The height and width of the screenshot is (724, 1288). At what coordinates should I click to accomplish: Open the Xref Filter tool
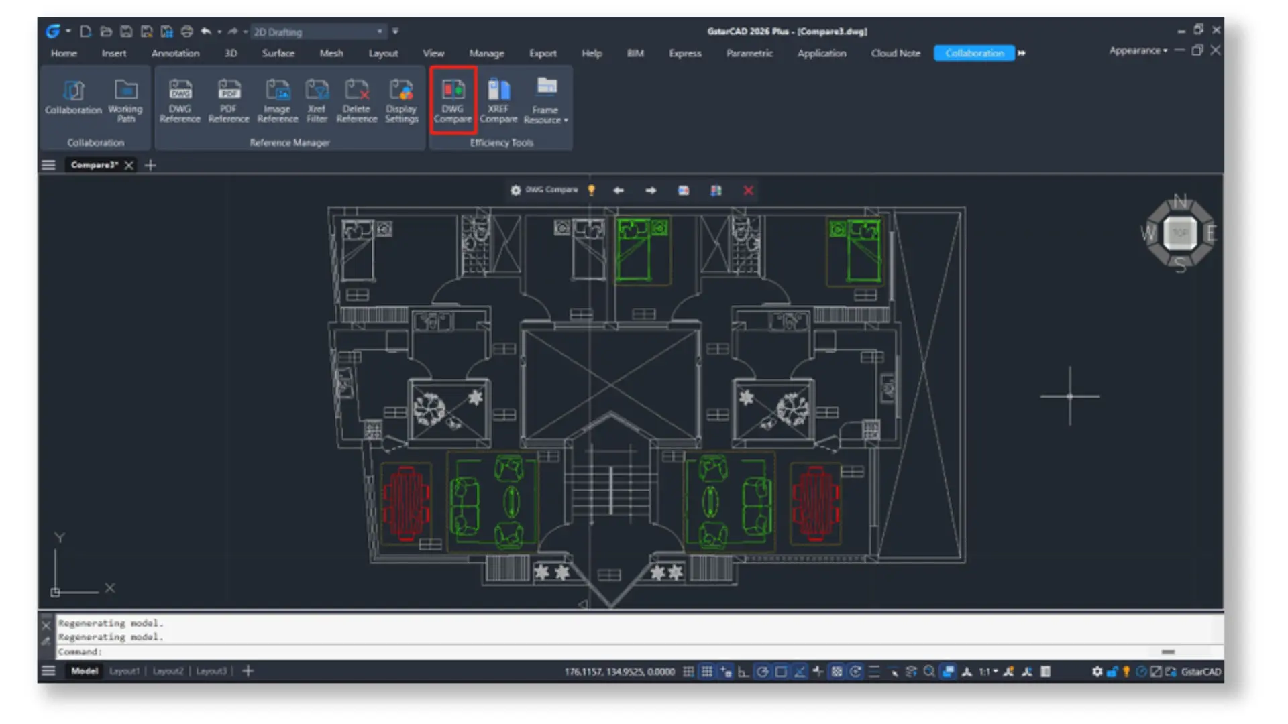(317, 100)
